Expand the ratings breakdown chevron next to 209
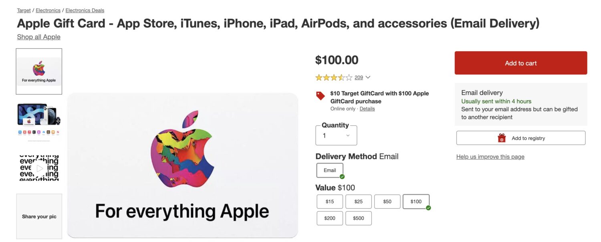601x242 pixels. tap(367, 77)
